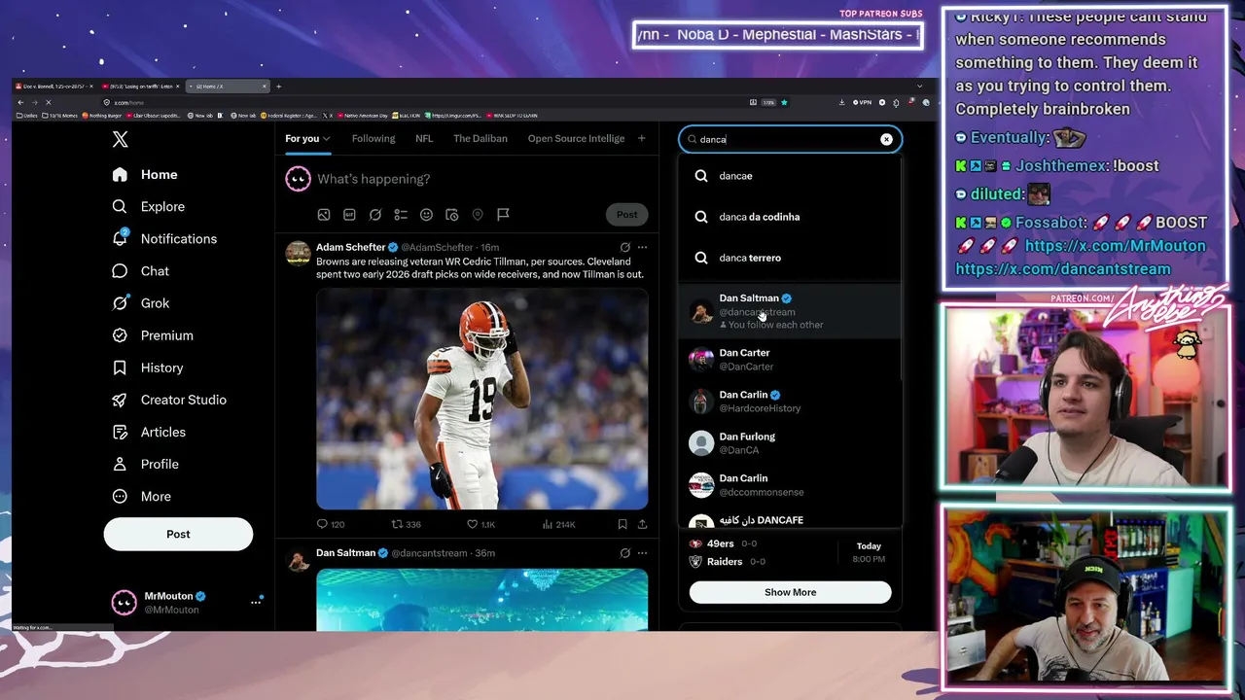Select Dan Carlin @dccommonsense result

790,485
